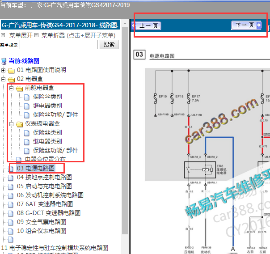Click the EF19 fuse symbol in diagram
Screen dimensions: 270x254
click(155, 99)
